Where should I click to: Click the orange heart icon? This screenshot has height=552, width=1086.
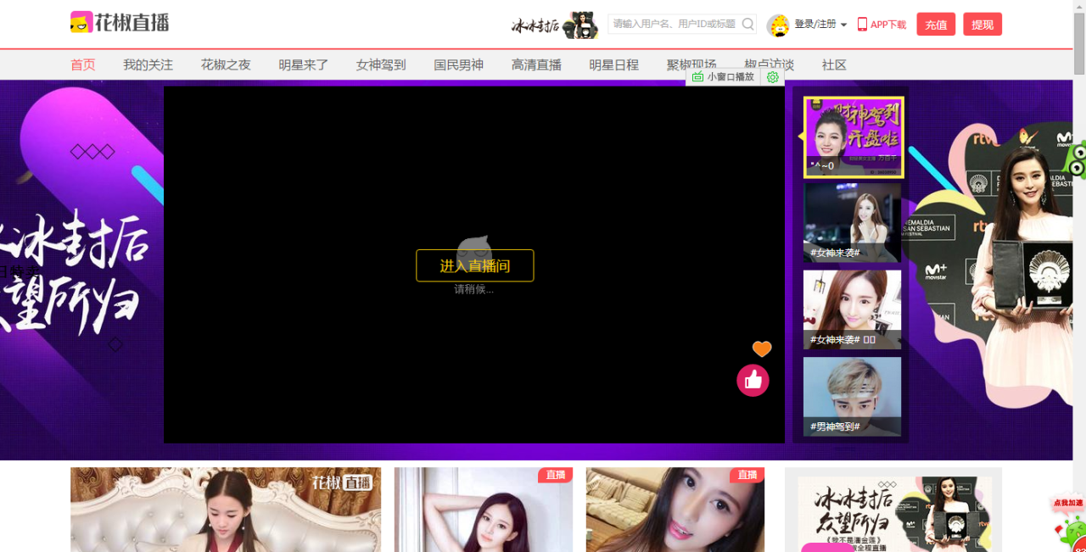pos(762,348)
